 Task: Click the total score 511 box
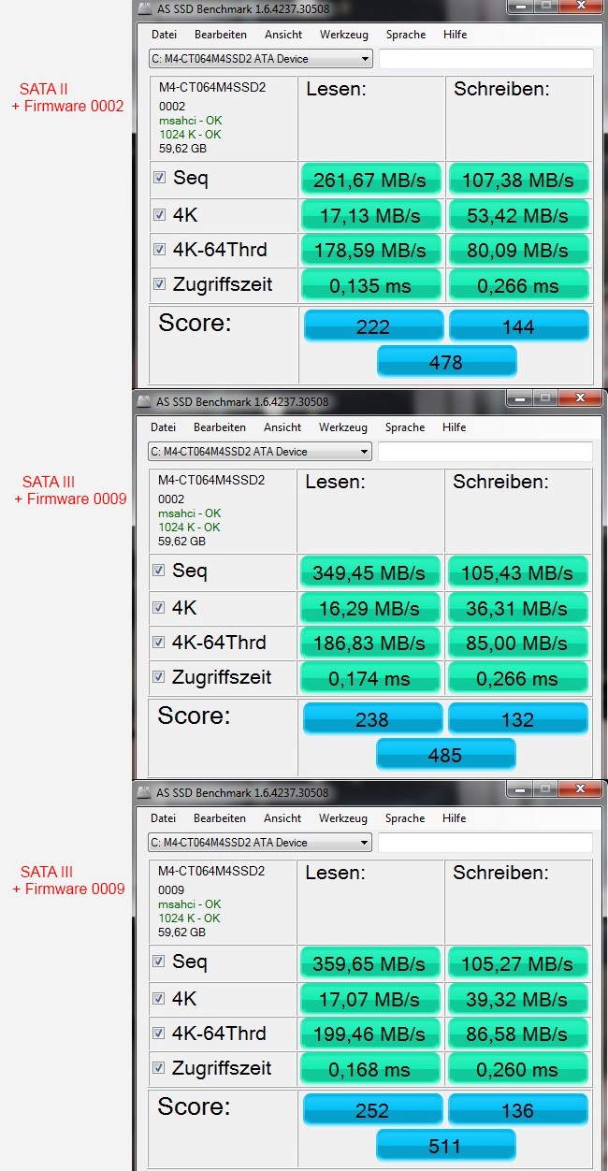pos(446,1145)
